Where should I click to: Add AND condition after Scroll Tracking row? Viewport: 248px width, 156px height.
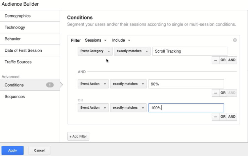coord(232,60)
